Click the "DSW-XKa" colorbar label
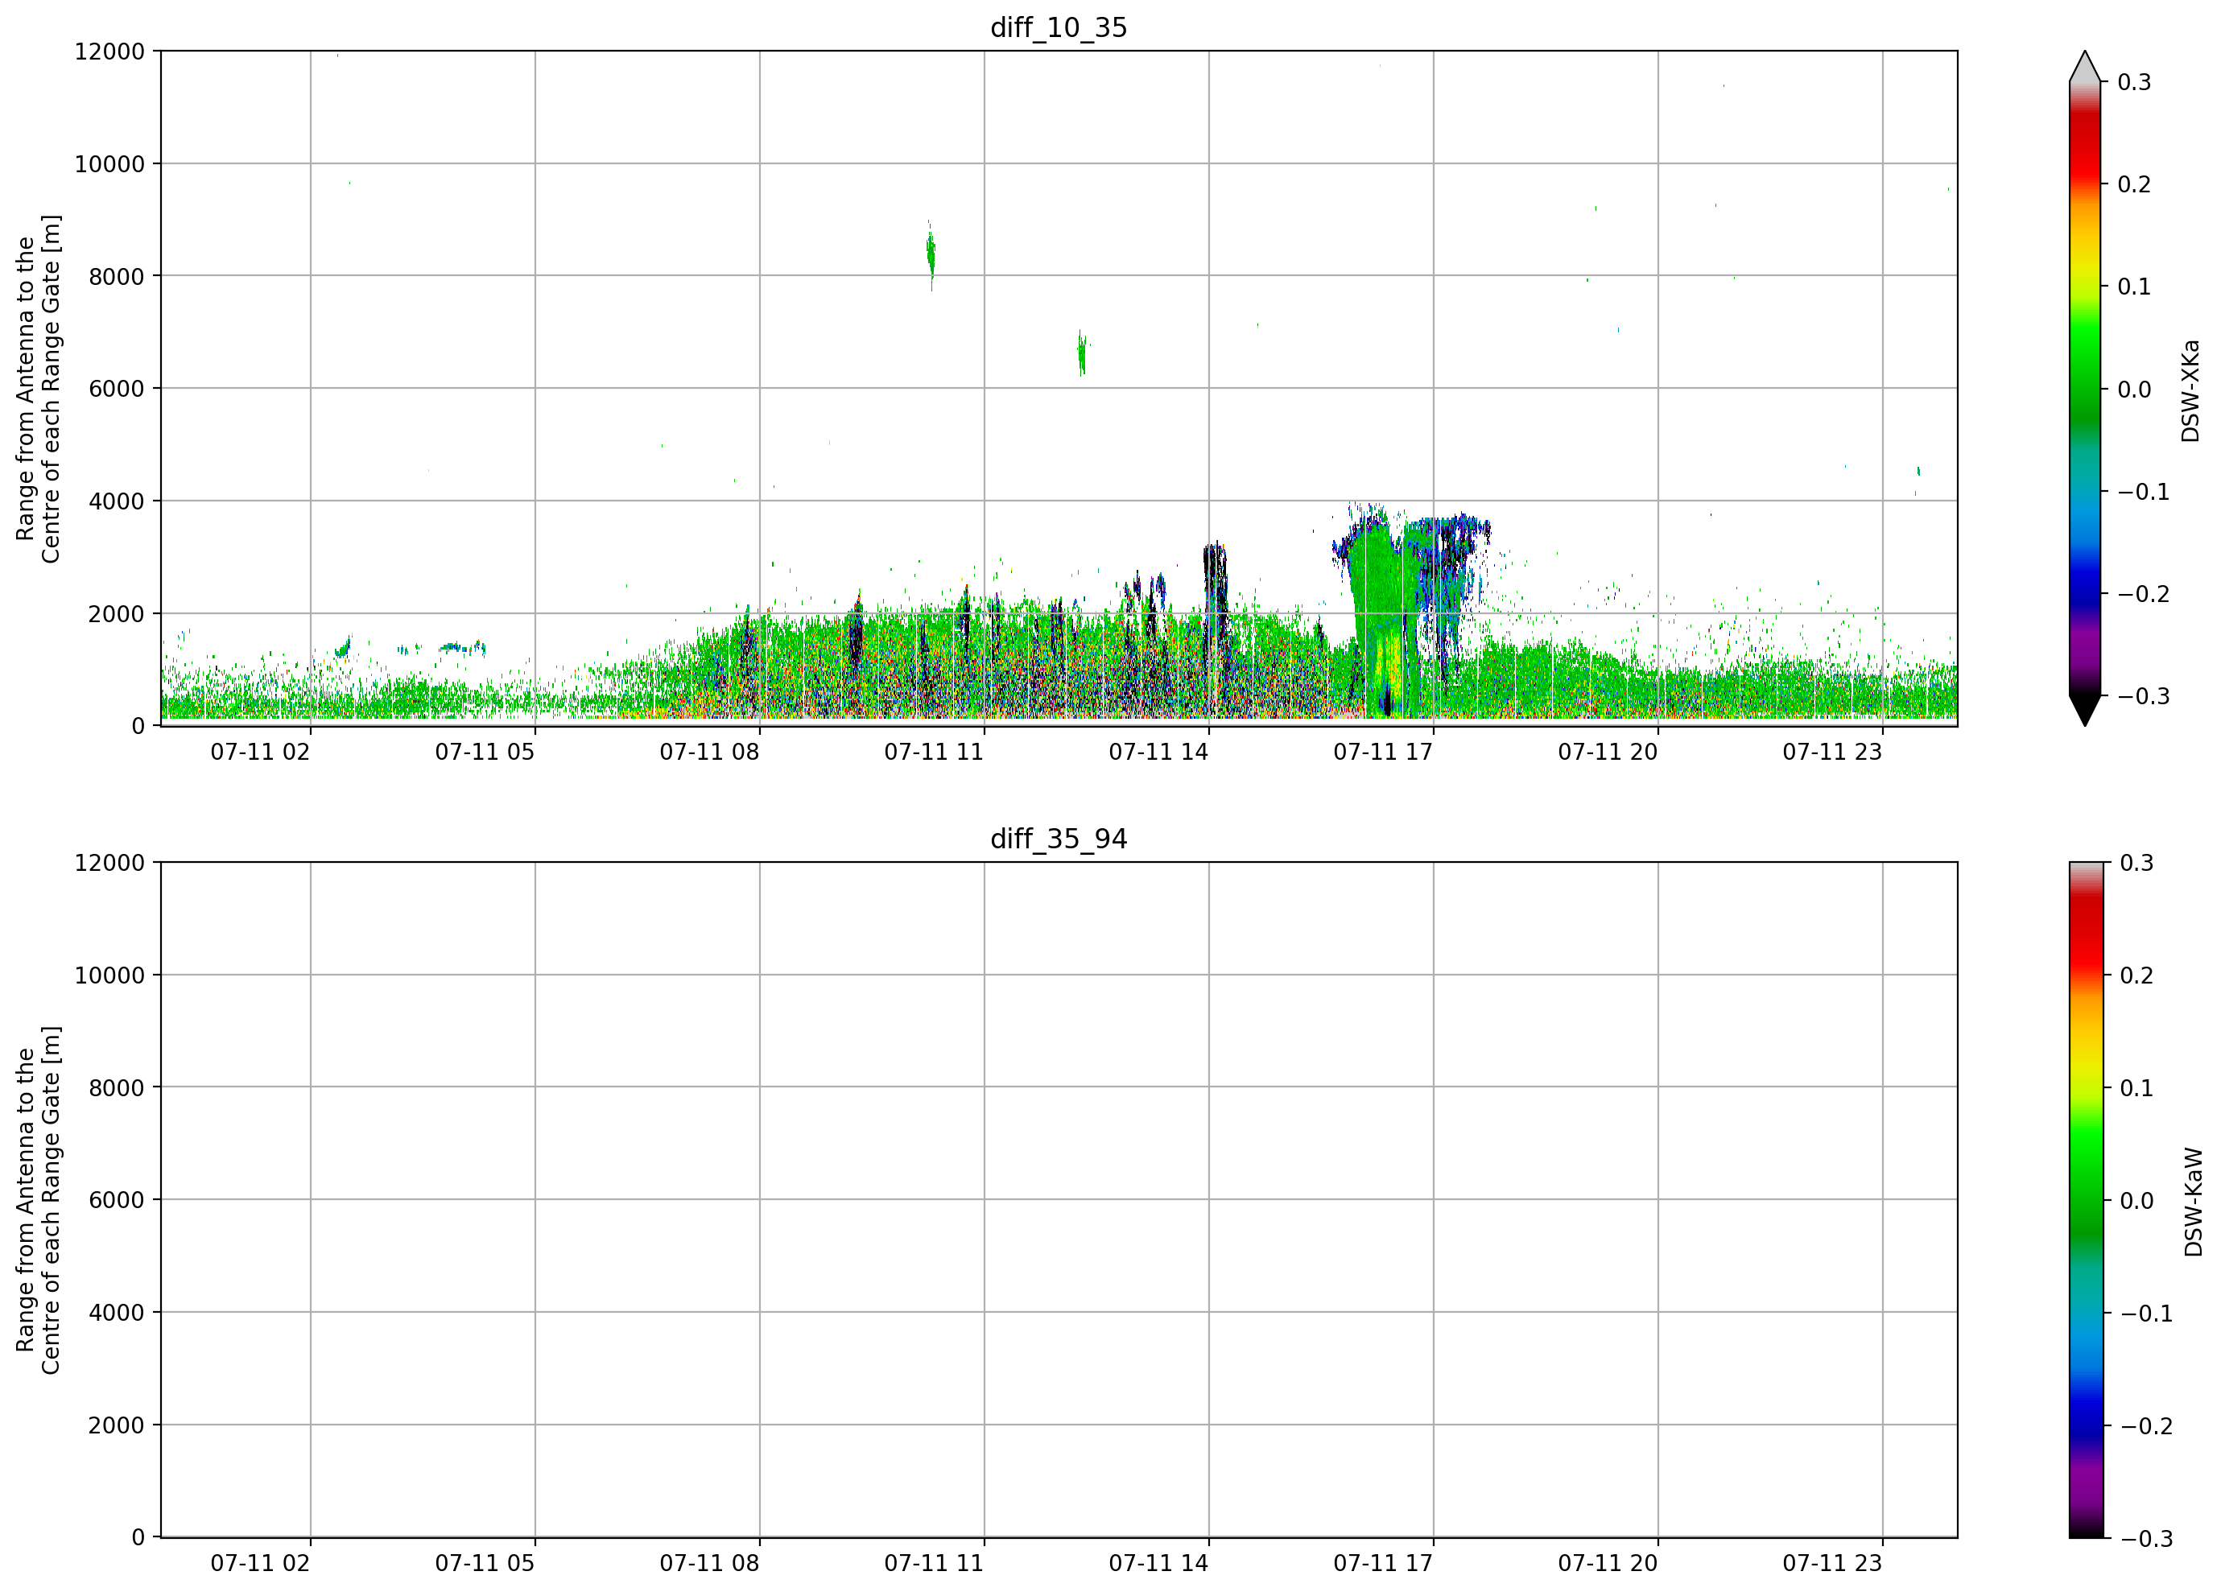The image size is (2221, 1592). click(x=2190, y=390)
